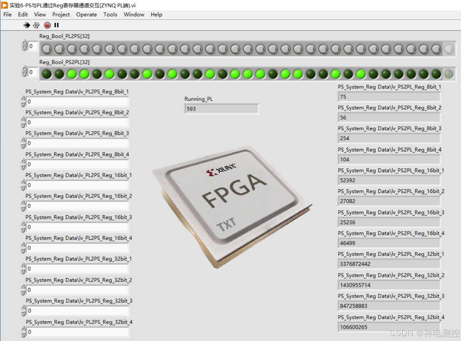Open the Window menu
The image size is (461, 341).
[x=134, y=14]
